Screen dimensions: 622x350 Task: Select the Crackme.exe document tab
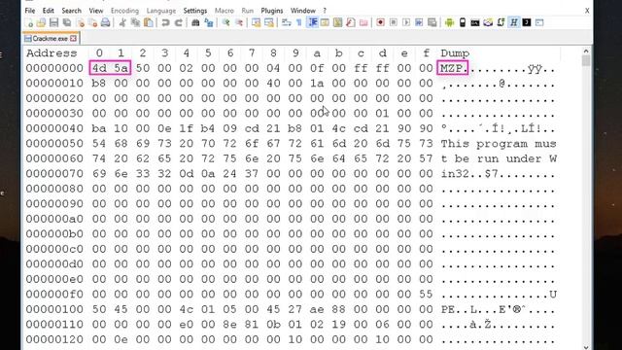pyautogui.click(x=50, y=39)
